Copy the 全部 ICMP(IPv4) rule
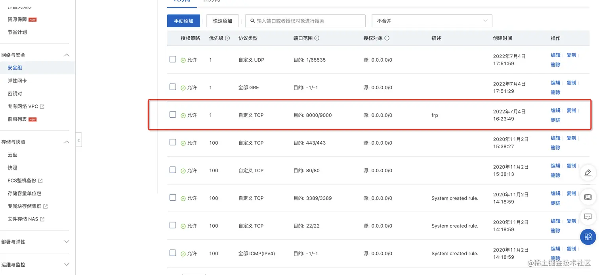599x275 pixels. coord(571,249)
